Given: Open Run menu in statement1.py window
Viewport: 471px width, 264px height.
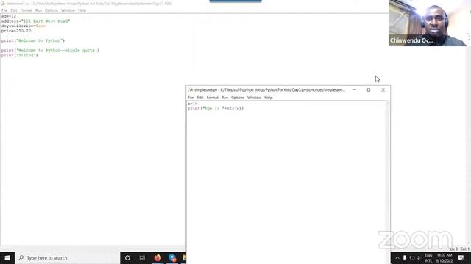Looking at the screenshot, I should tap(38, 10).
